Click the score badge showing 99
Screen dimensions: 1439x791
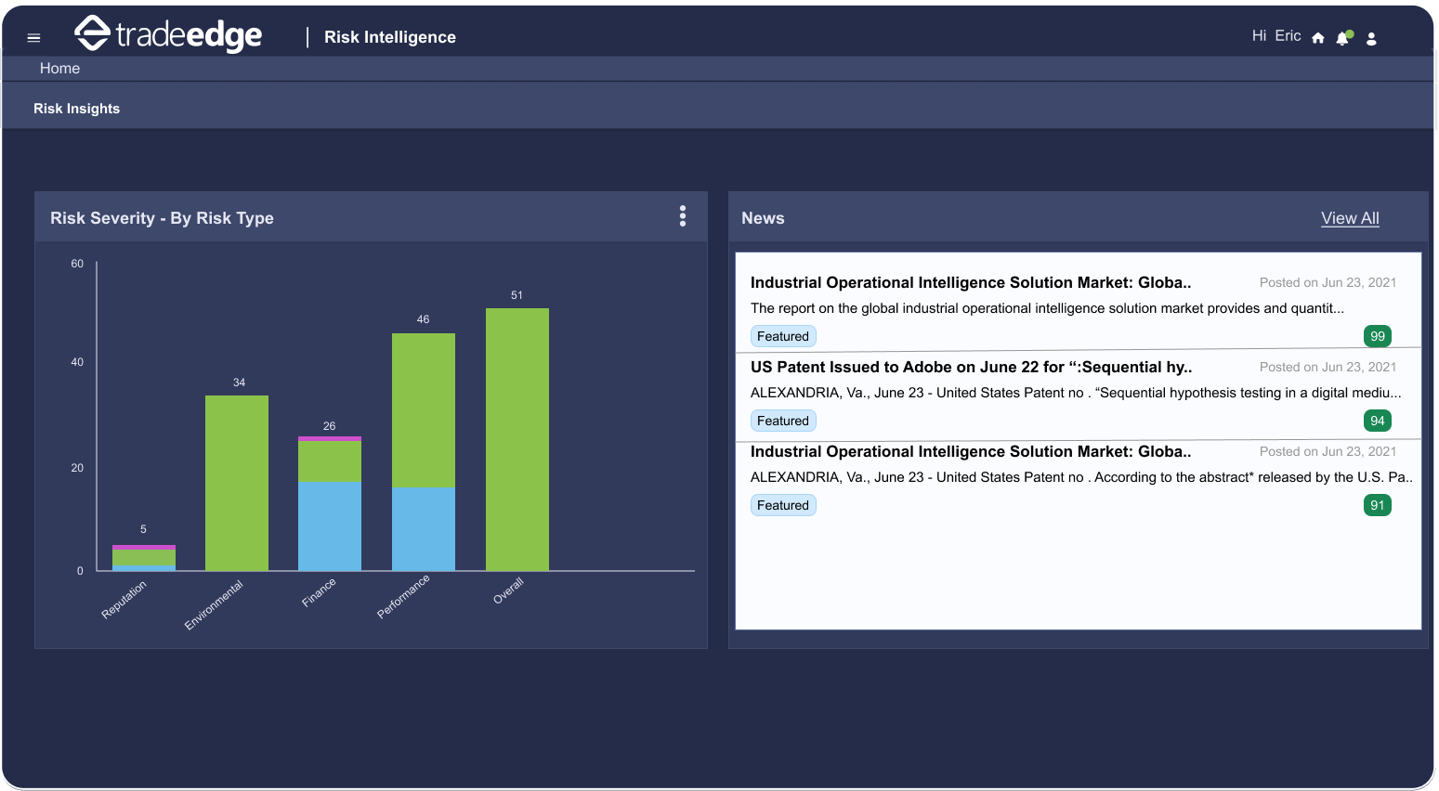(1377, 336)
